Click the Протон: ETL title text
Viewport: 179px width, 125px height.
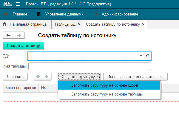point(69,4)
